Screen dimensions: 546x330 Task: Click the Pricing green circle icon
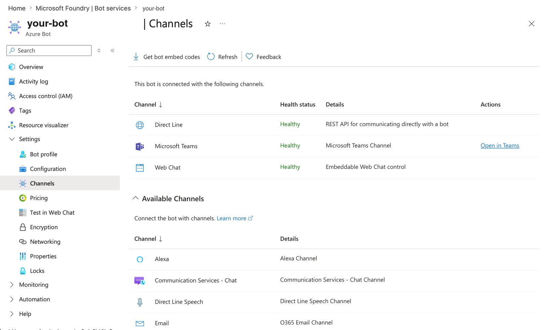(x=23, y=198)
